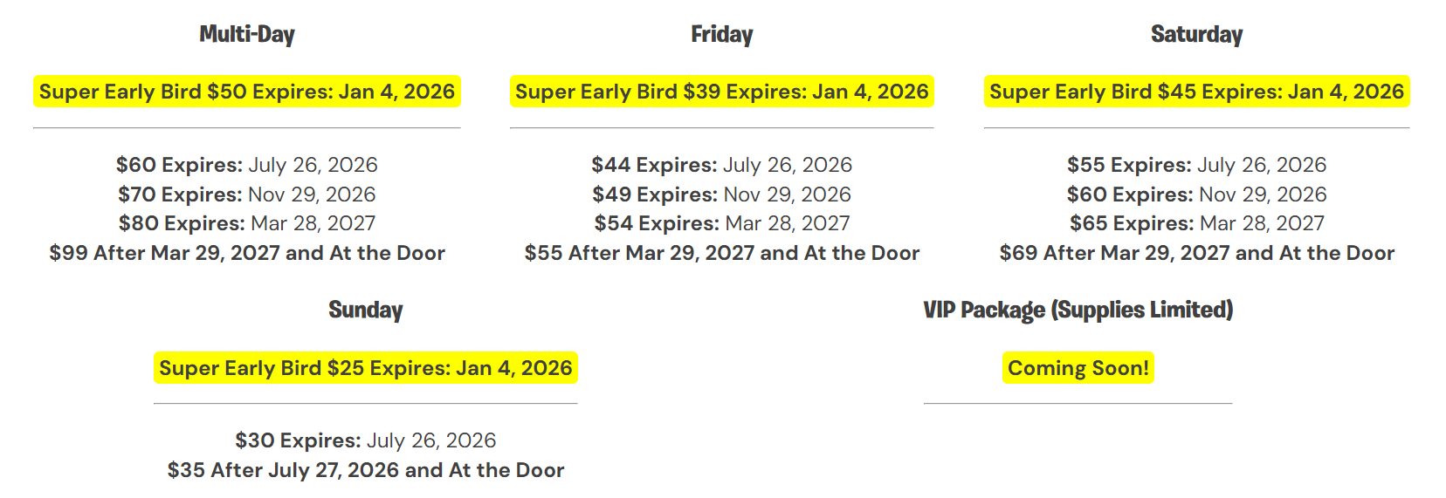Select the Friday pricing heading
The image size is (1446, 498).
[721, 34]
